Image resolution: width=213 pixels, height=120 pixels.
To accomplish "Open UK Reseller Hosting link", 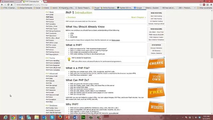I will (156, 21).
